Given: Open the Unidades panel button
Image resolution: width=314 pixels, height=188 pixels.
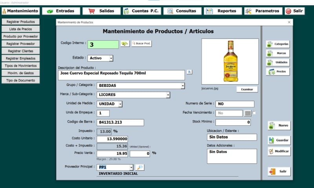Looking at the screenshot, I should 278,62.
